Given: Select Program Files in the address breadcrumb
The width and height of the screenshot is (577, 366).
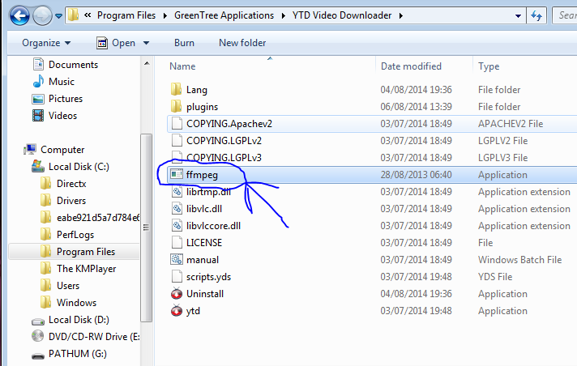Looking at the screenshot, I should pyautogui.click(x=126, y=15).
